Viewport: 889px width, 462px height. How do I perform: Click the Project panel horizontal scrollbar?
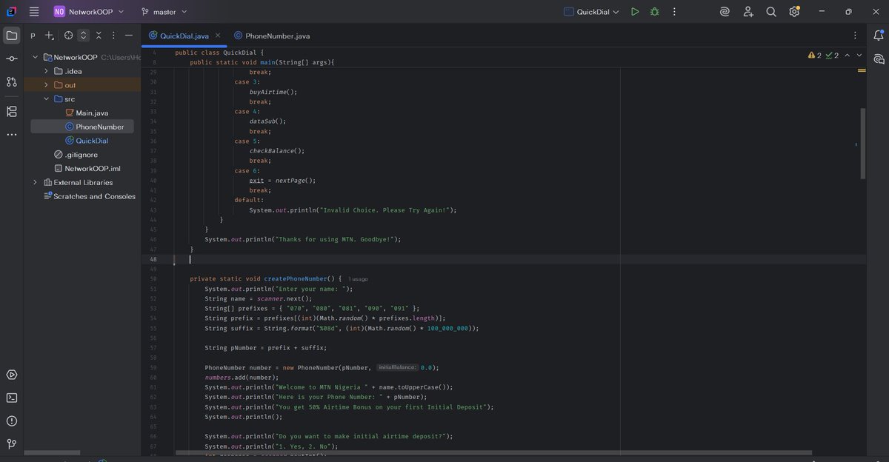click(52, 452)
